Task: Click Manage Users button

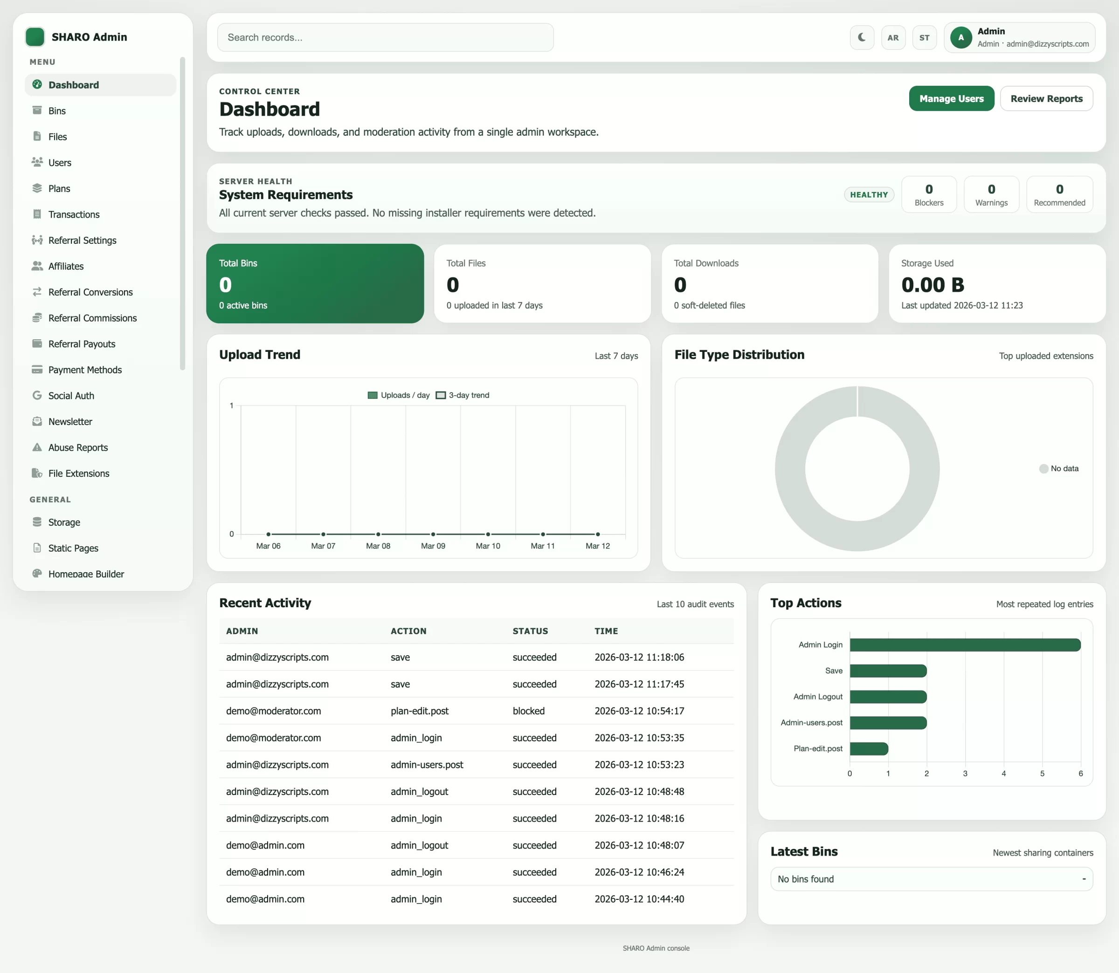Action: (951, 98)
